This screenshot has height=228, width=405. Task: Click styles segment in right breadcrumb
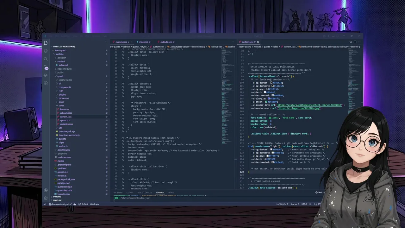pyautogui.click(x=275, y=47)
